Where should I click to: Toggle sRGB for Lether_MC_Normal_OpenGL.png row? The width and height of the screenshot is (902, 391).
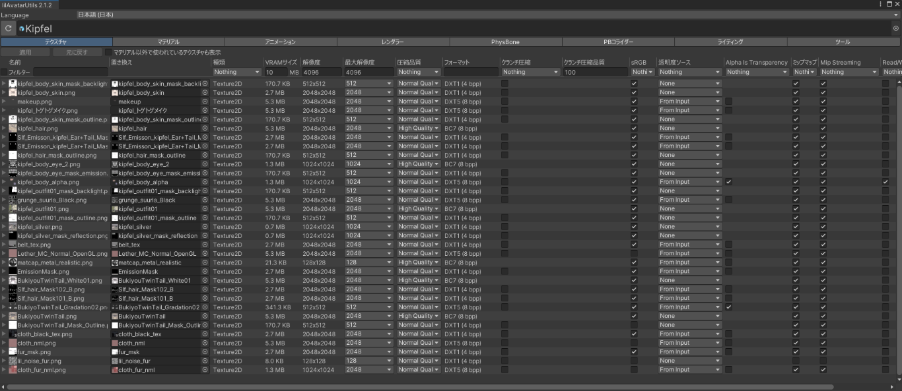point(635,253)
